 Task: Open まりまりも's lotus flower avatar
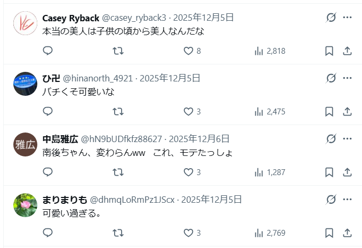(x=25, y=205)
